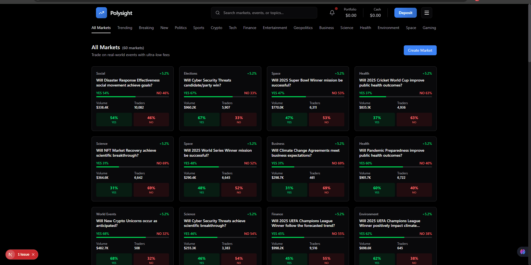Select the Crypto category tab

click(x=216, y=28)
